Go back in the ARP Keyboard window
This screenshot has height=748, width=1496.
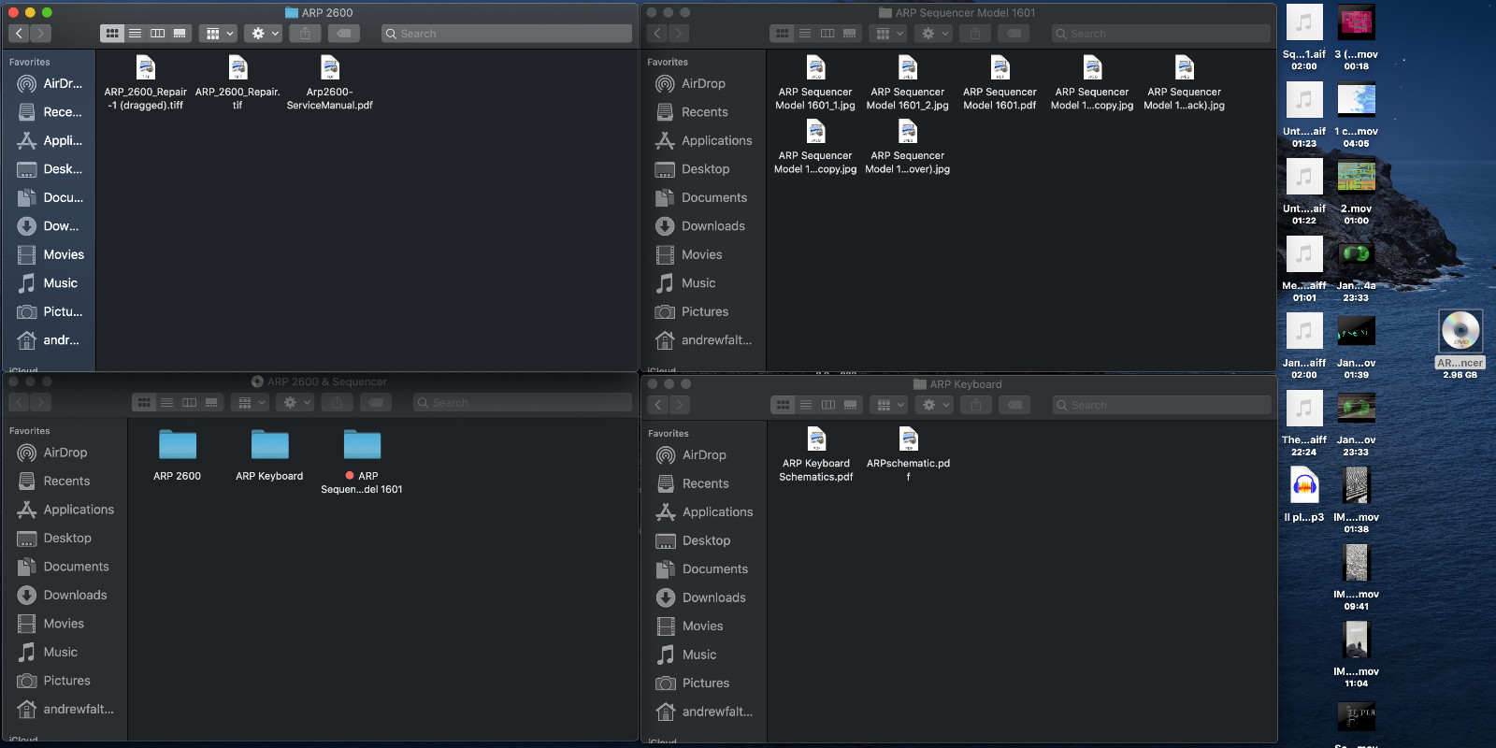[658, 405]
